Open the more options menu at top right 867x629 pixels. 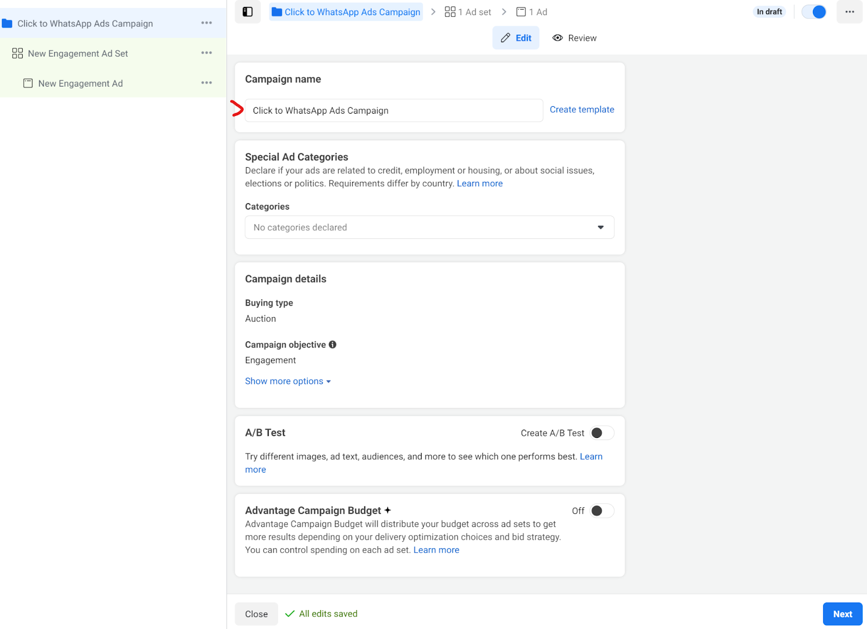tap(849, 11)
